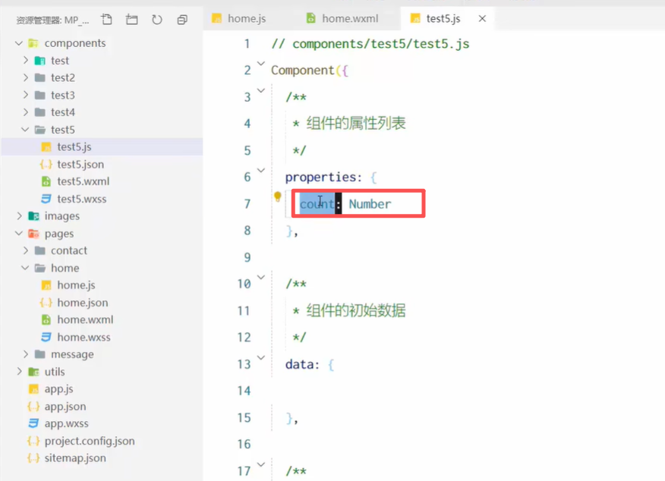Click the collapse all folders icon

point(182,20)
